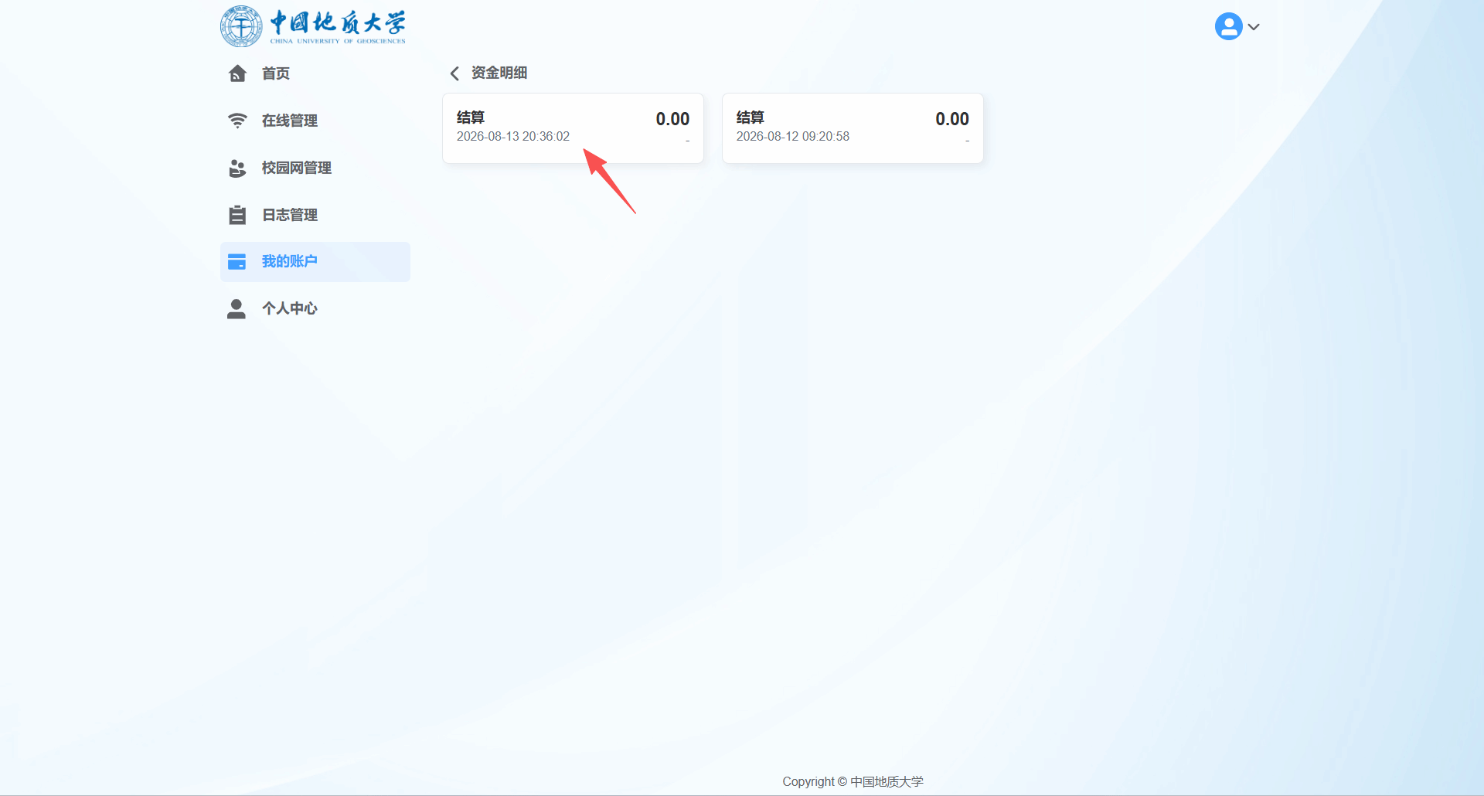The height and width of the screenshot is (796, 1484).
Task: Click the blue user avatar icon
Action: pyautogui.click(x=1228, y=26)
